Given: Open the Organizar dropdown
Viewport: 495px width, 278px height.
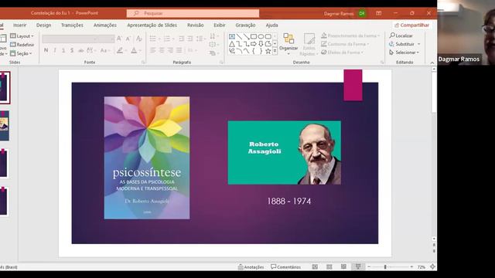Looking at the screenshot, I should [x=288, y=44].
